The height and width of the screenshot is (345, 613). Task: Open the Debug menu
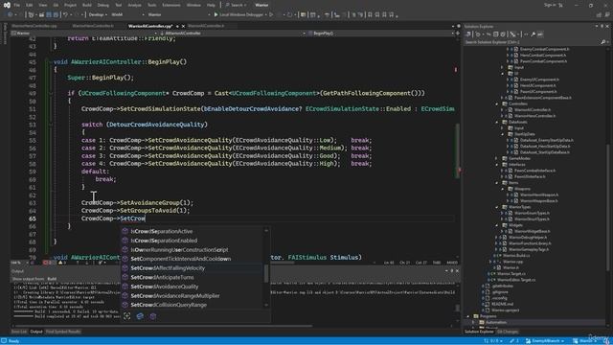(x=102, y=5)
